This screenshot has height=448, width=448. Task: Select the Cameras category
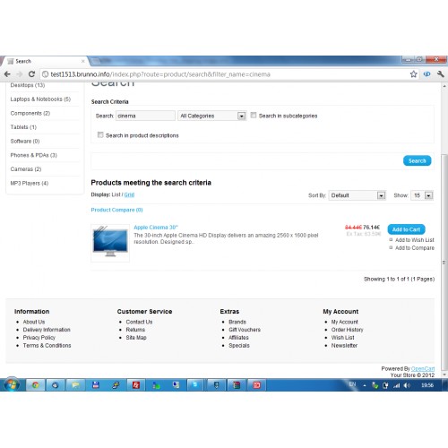point(26,169)
